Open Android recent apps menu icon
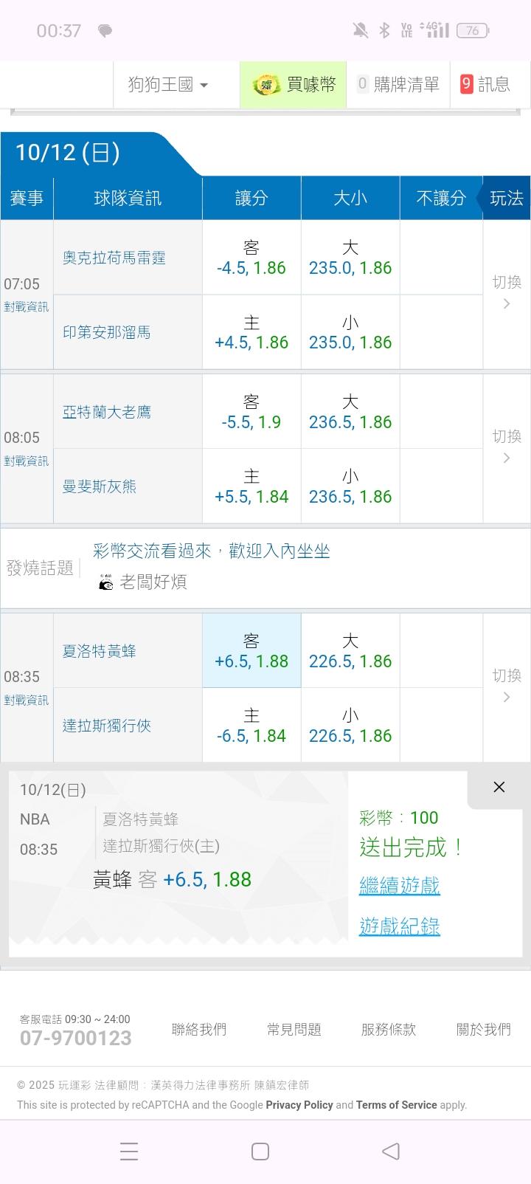 coord(129,1152)
